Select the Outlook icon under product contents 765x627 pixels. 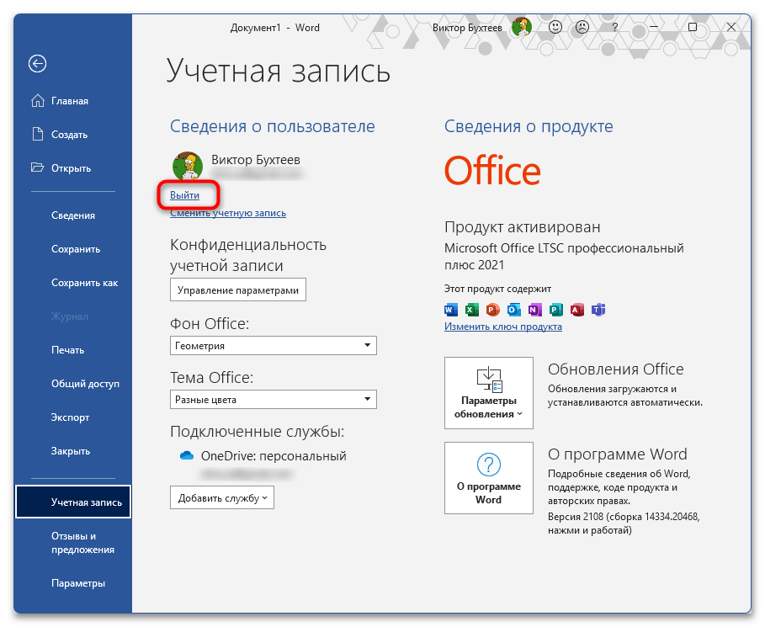(x=514, y=310)
